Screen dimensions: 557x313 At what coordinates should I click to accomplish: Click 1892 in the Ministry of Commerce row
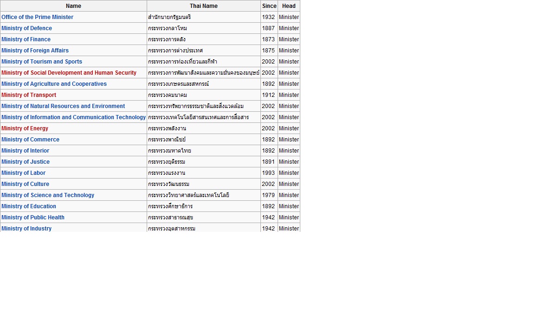(268, 140)
